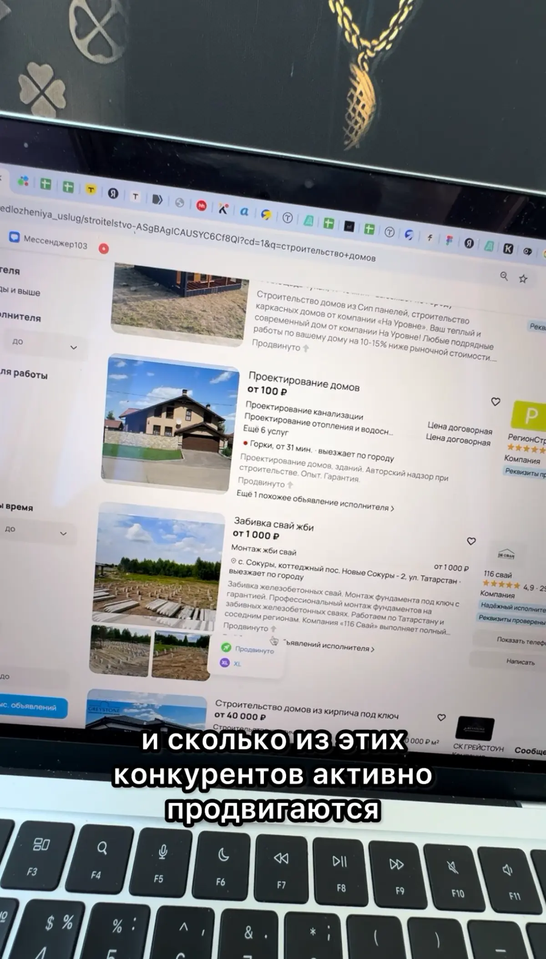Click Продвинуто arrow under Проектирование домов listing
The image size is (546, 959).
click(x=290, y=485)
